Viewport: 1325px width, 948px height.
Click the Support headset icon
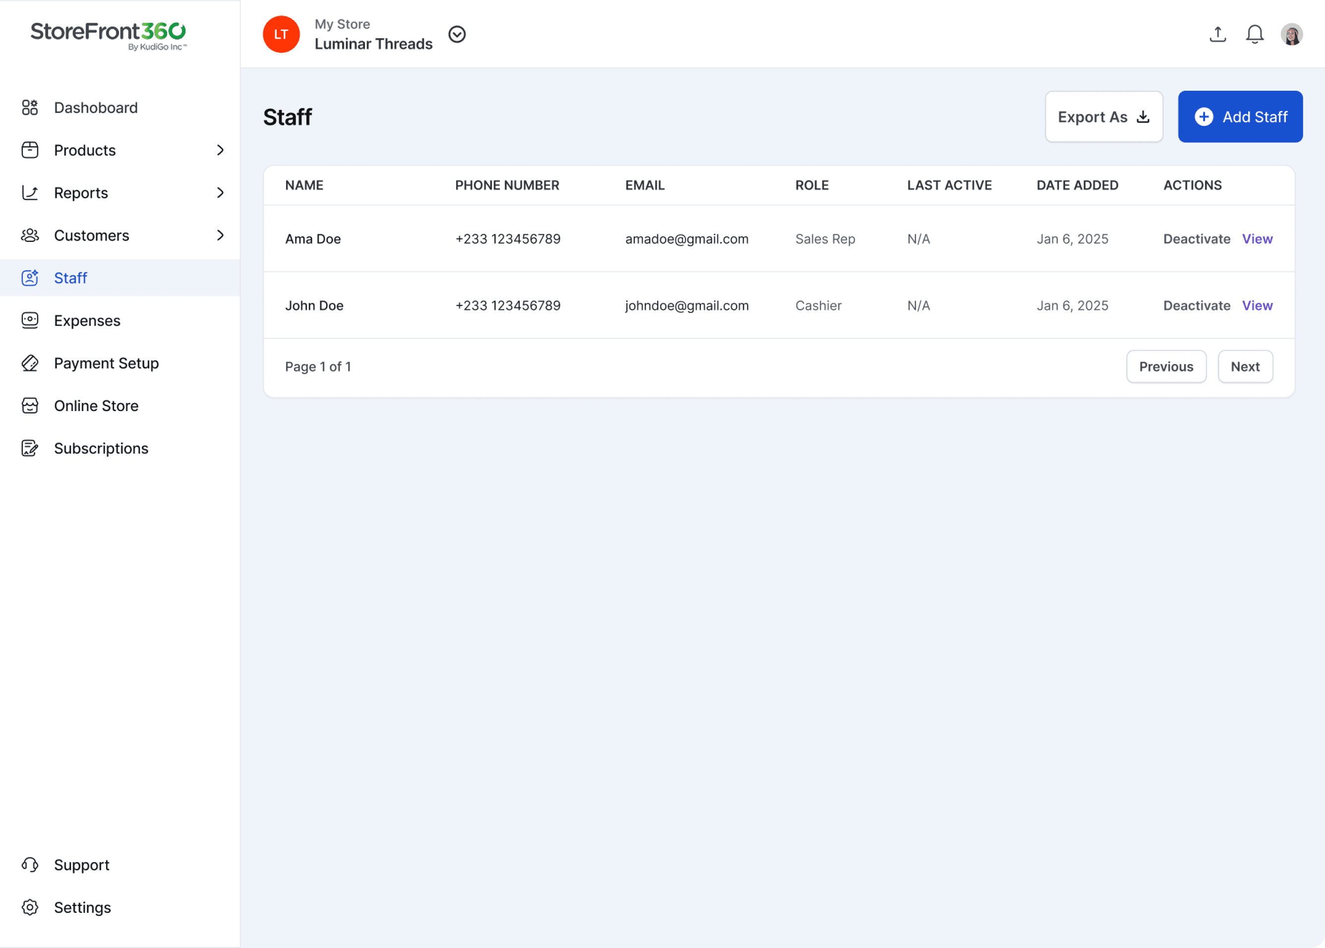tap(30, 865)
